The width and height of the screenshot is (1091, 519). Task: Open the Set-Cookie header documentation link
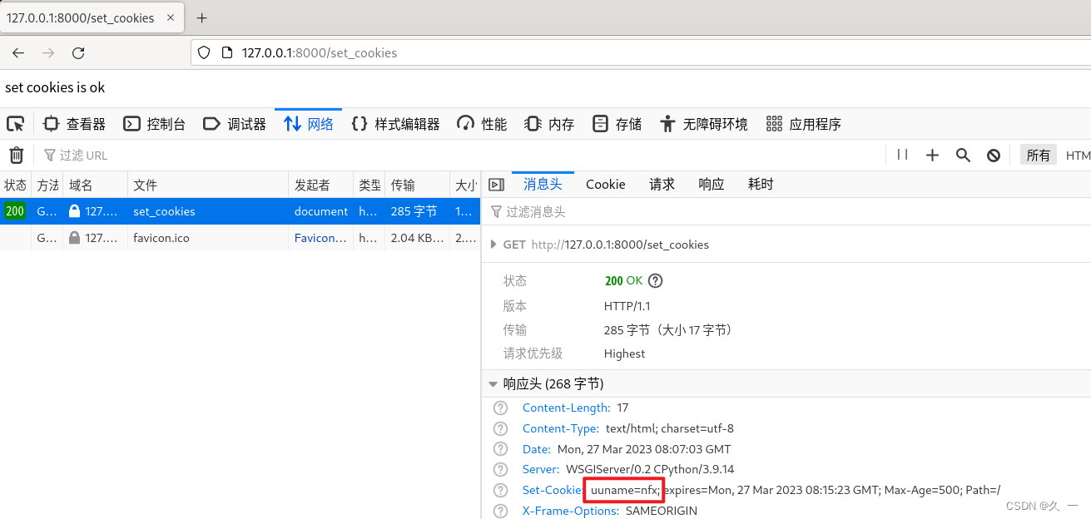pos(552,490)
